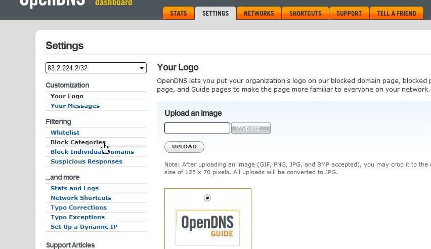Open Your Messages settings
Viewport: 431px width, 249px height.
pos(75,106)
